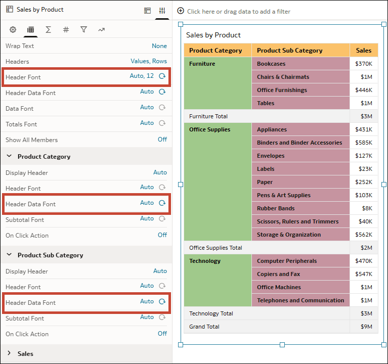Open the Analytics trend-line tab
Viewport: 388px width, 364px height.
[x=101, y=30]
